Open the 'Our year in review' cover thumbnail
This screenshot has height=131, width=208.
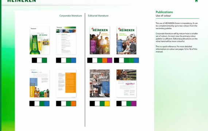39,40
